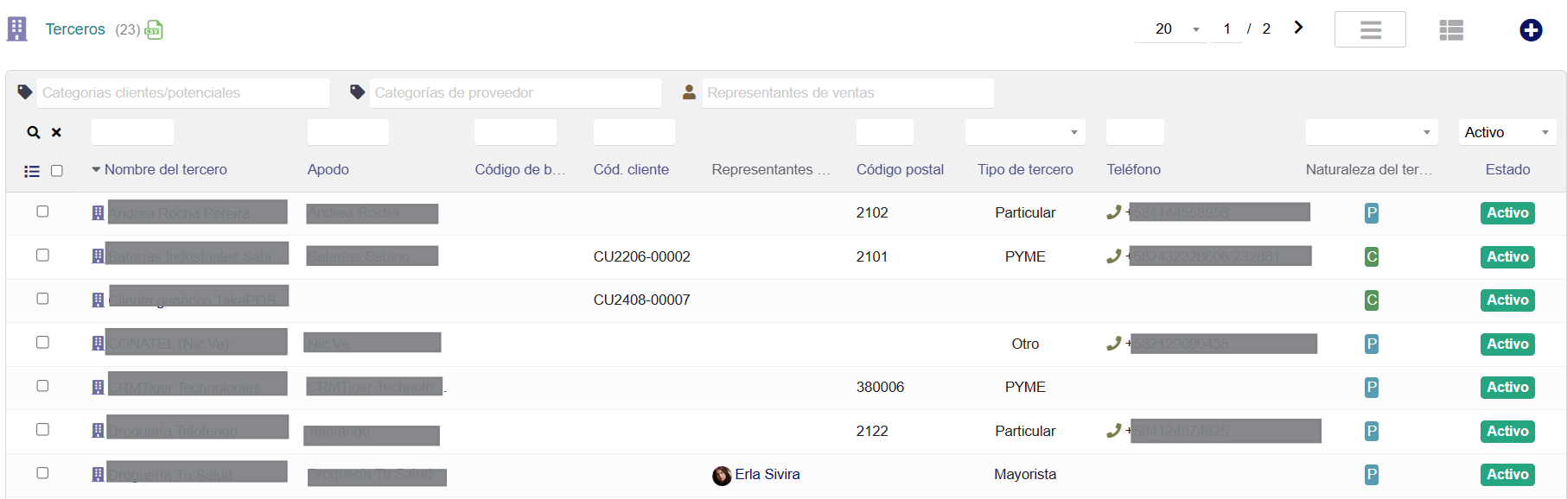Go to next page arrow
1567x499 pixels.
click(x=1297, y=28)
